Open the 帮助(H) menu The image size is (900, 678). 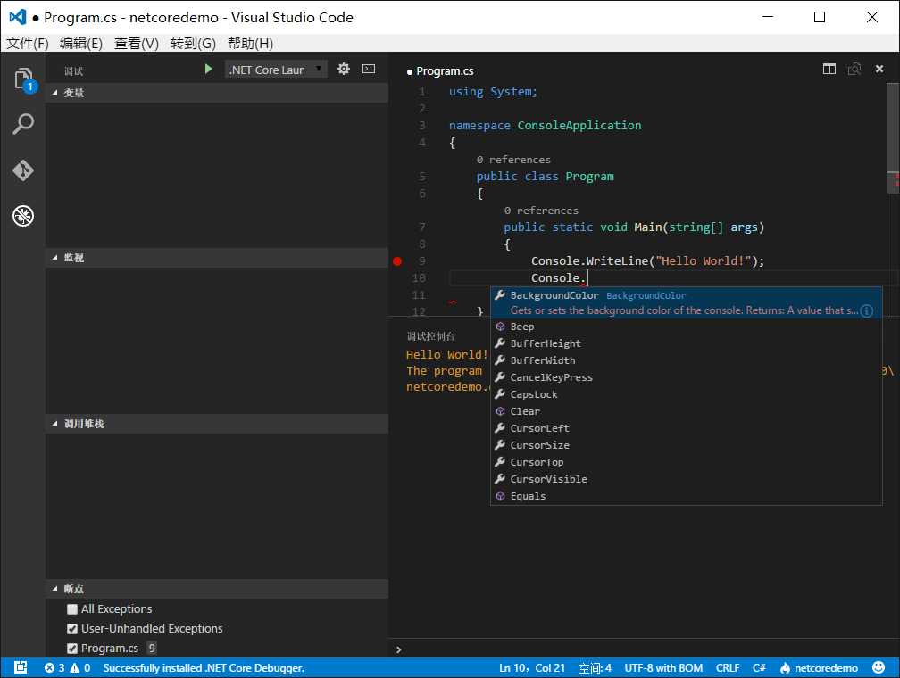(x=250, y=44)
